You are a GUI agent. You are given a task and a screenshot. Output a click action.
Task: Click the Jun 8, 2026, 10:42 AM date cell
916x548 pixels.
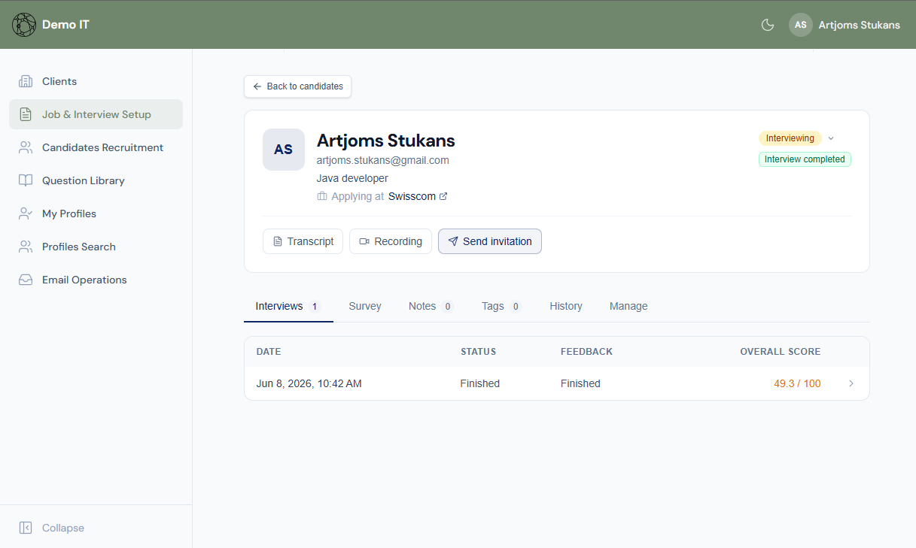pos(309,383)
